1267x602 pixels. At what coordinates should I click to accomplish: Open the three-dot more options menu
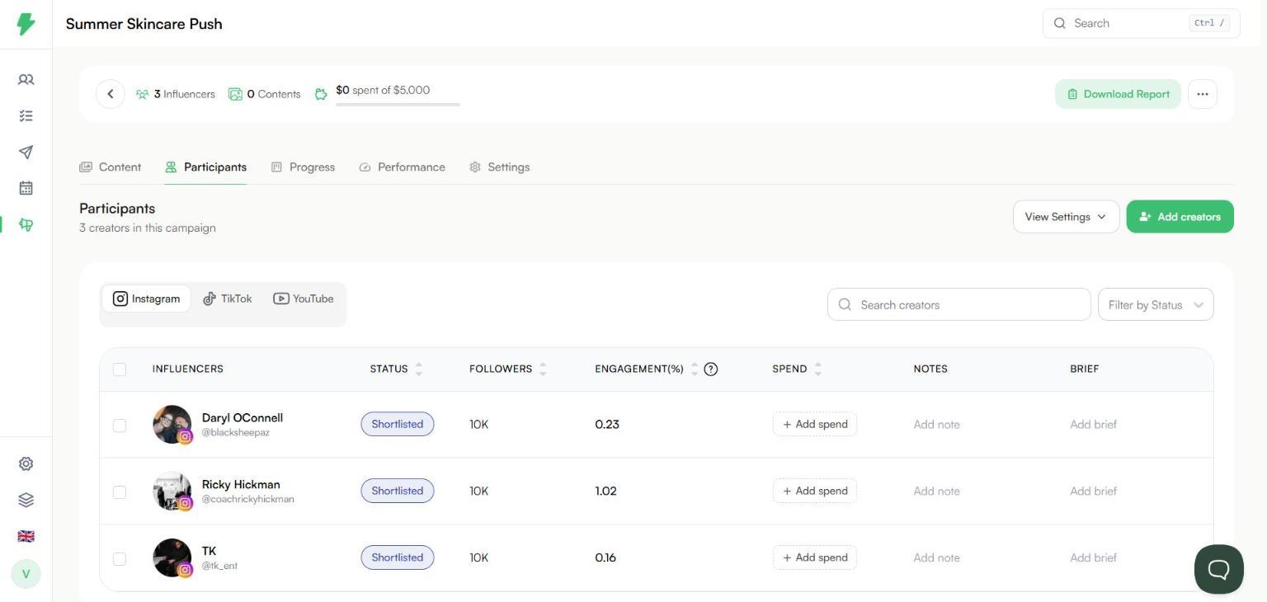[1203, 94]
